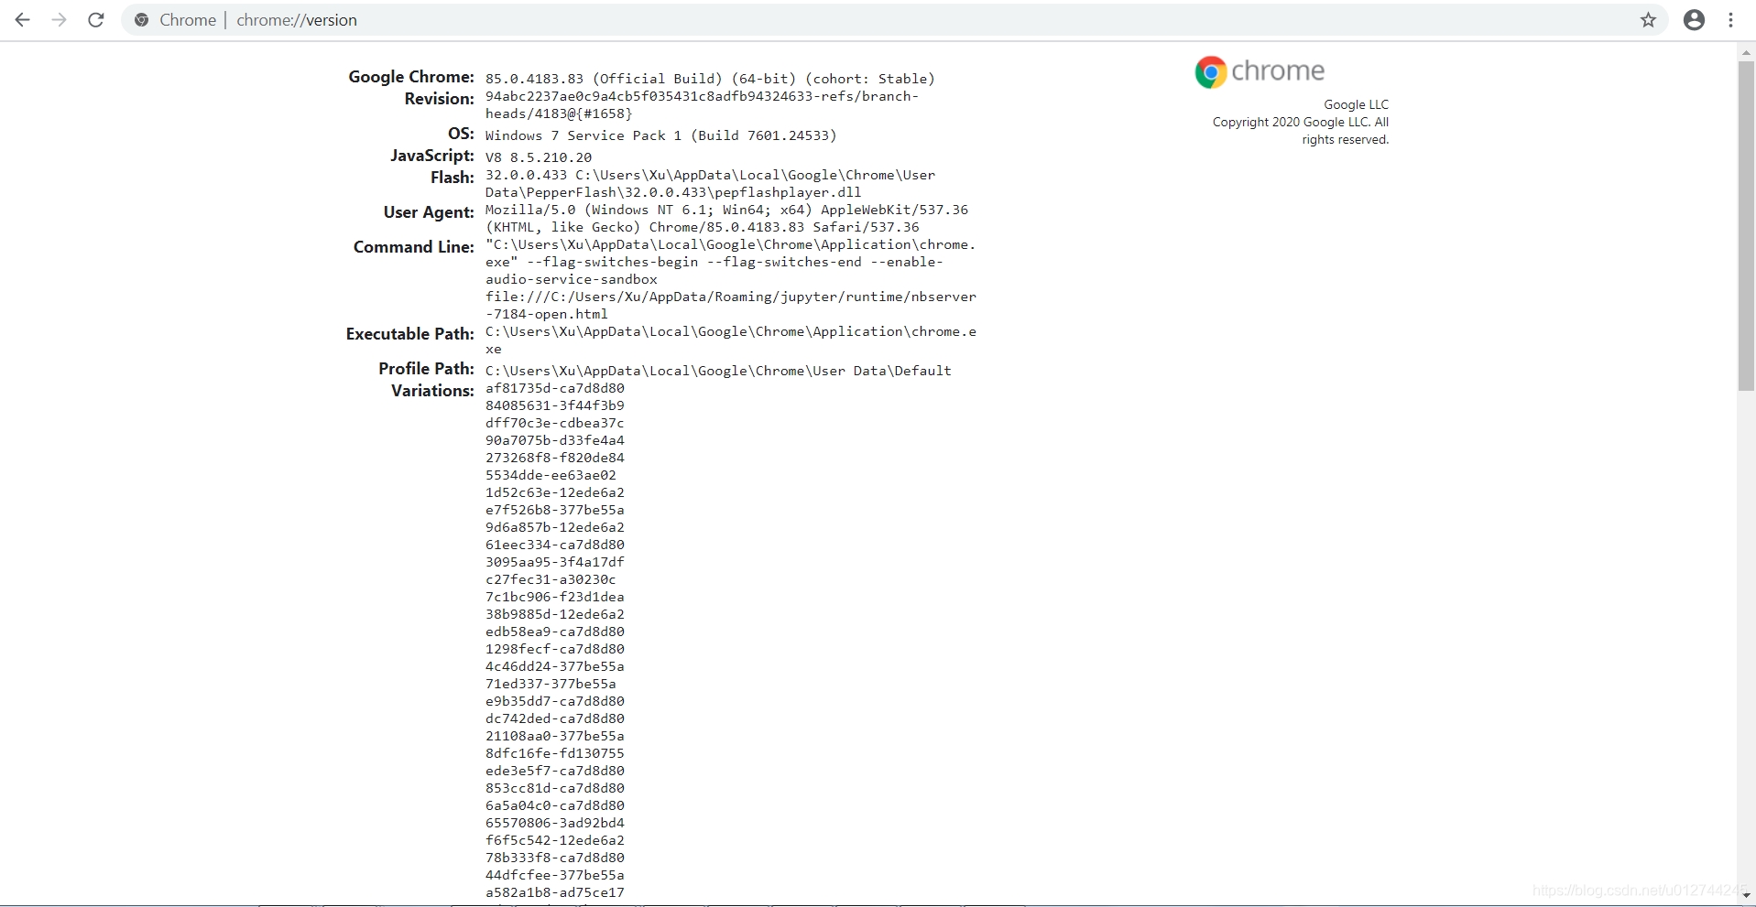Bookmark this page with the star icon
Screen dimensions: 1756x907
tap(1648, 20)
